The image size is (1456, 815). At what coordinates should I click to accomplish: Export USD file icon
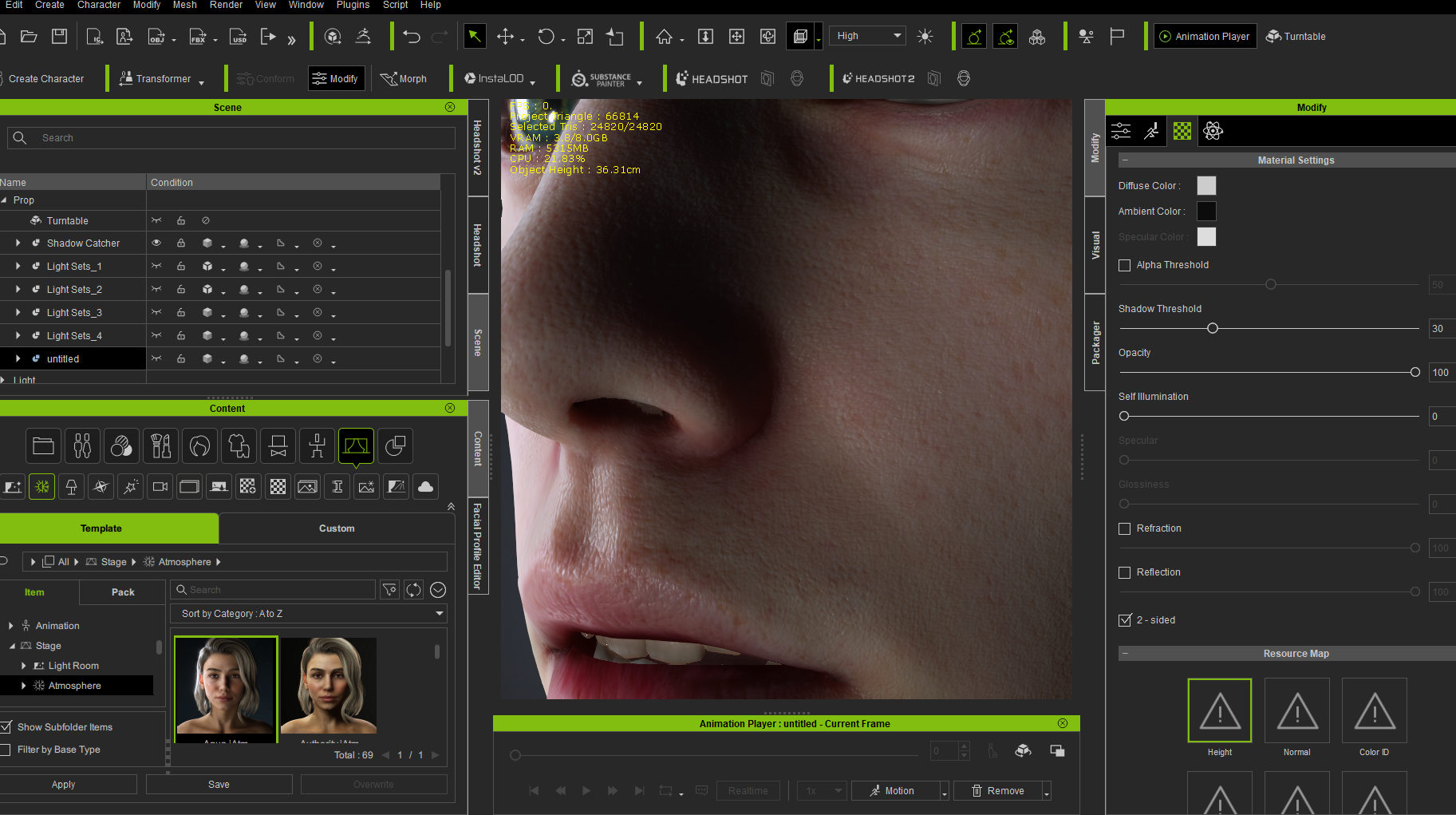coord(238,37)
